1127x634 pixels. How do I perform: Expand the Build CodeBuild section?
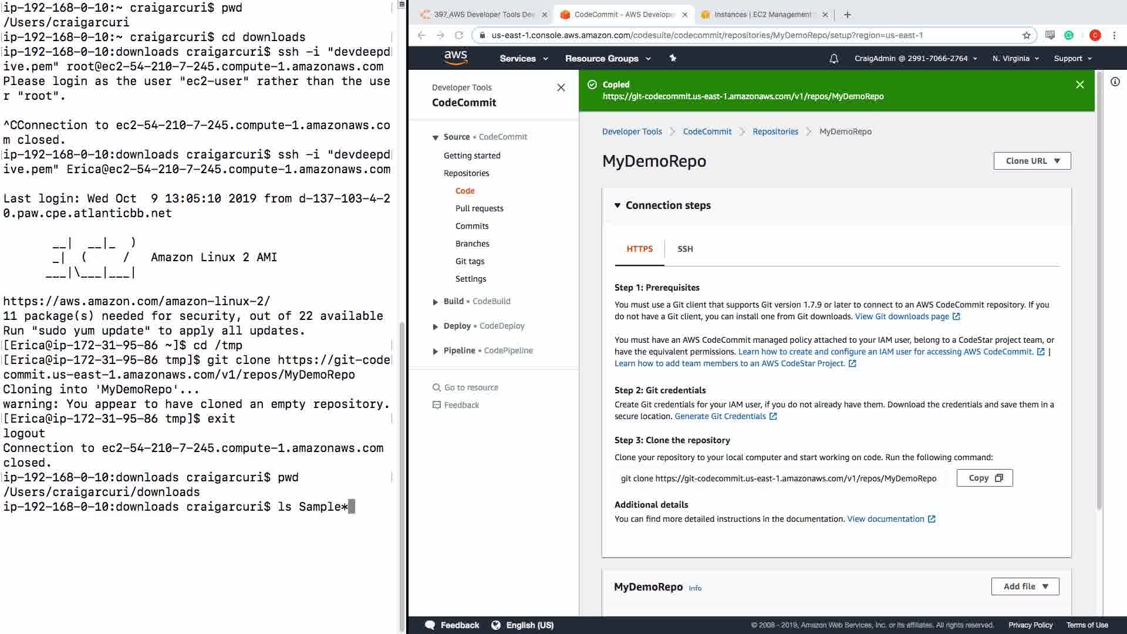435,302
